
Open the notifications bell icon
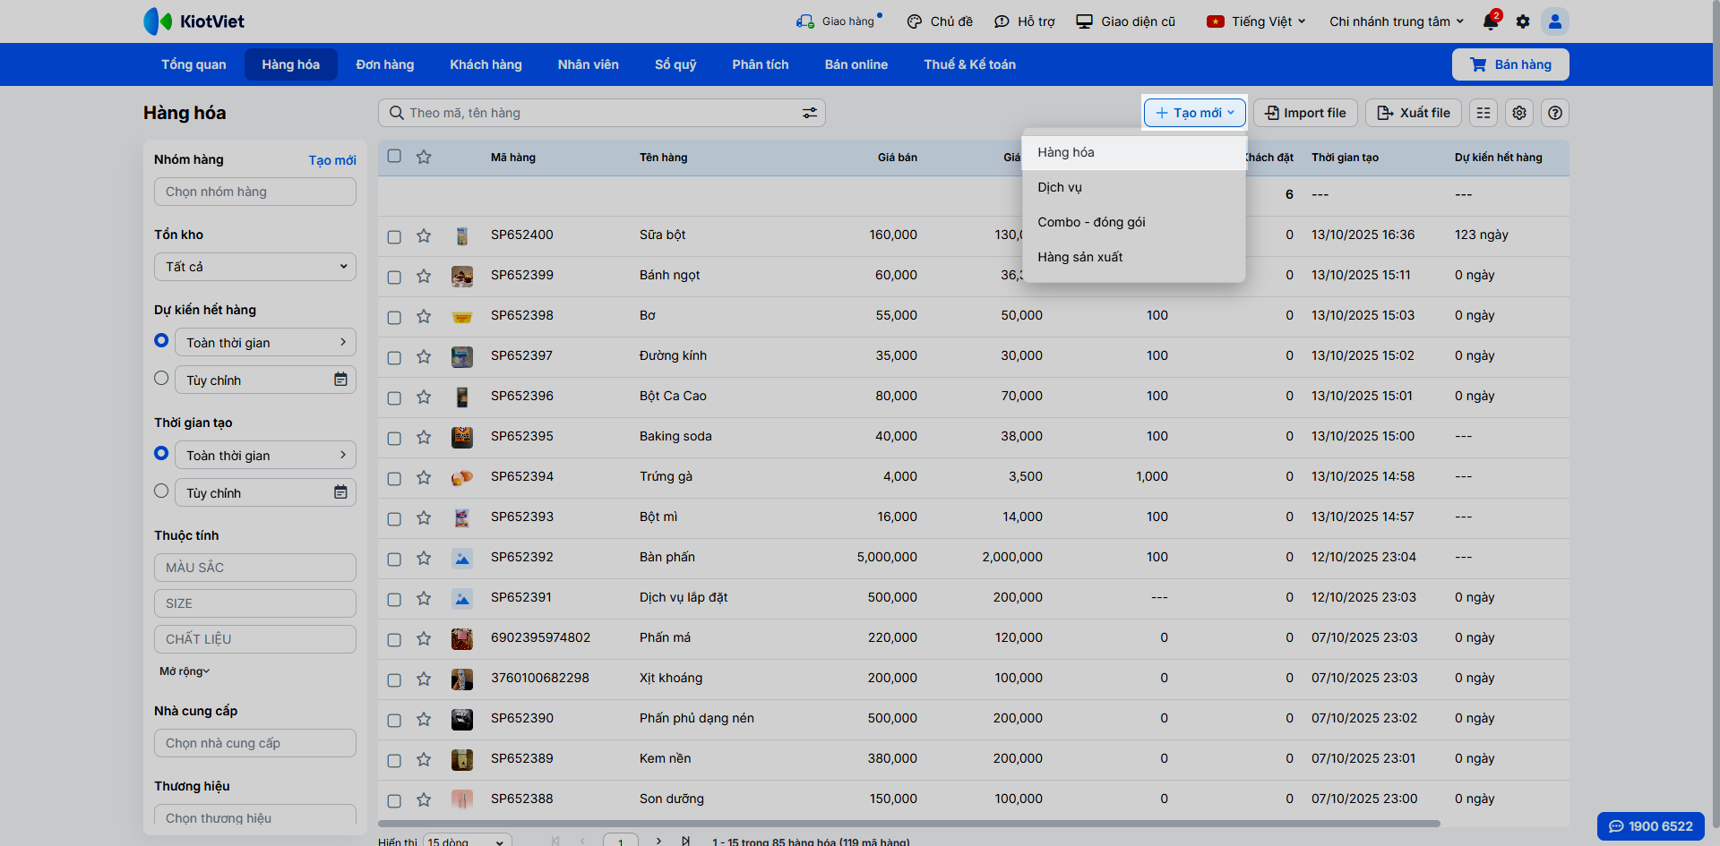click(1491, 21)
